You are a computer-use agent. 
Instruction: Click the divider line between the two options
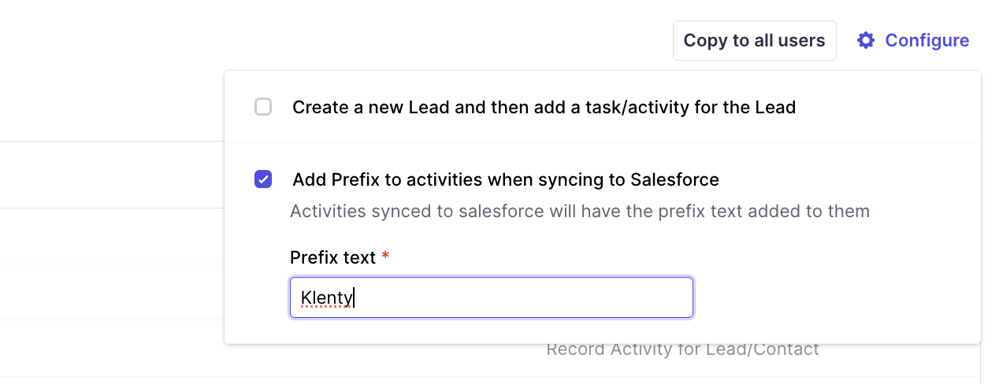point(602,142)
